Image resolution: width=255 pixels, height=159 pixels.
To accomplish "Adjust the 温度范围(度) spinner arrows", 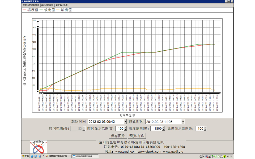I will (x=164, y=129).
